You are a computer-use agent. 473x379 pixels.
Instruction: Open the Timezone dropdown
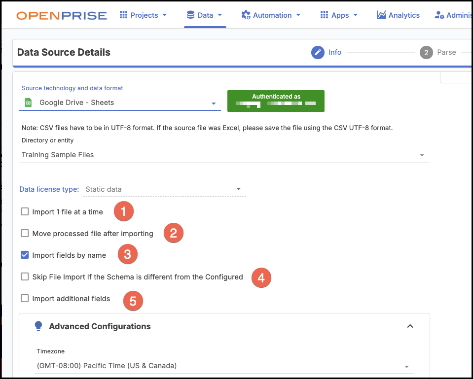click(x=224, y=366)
